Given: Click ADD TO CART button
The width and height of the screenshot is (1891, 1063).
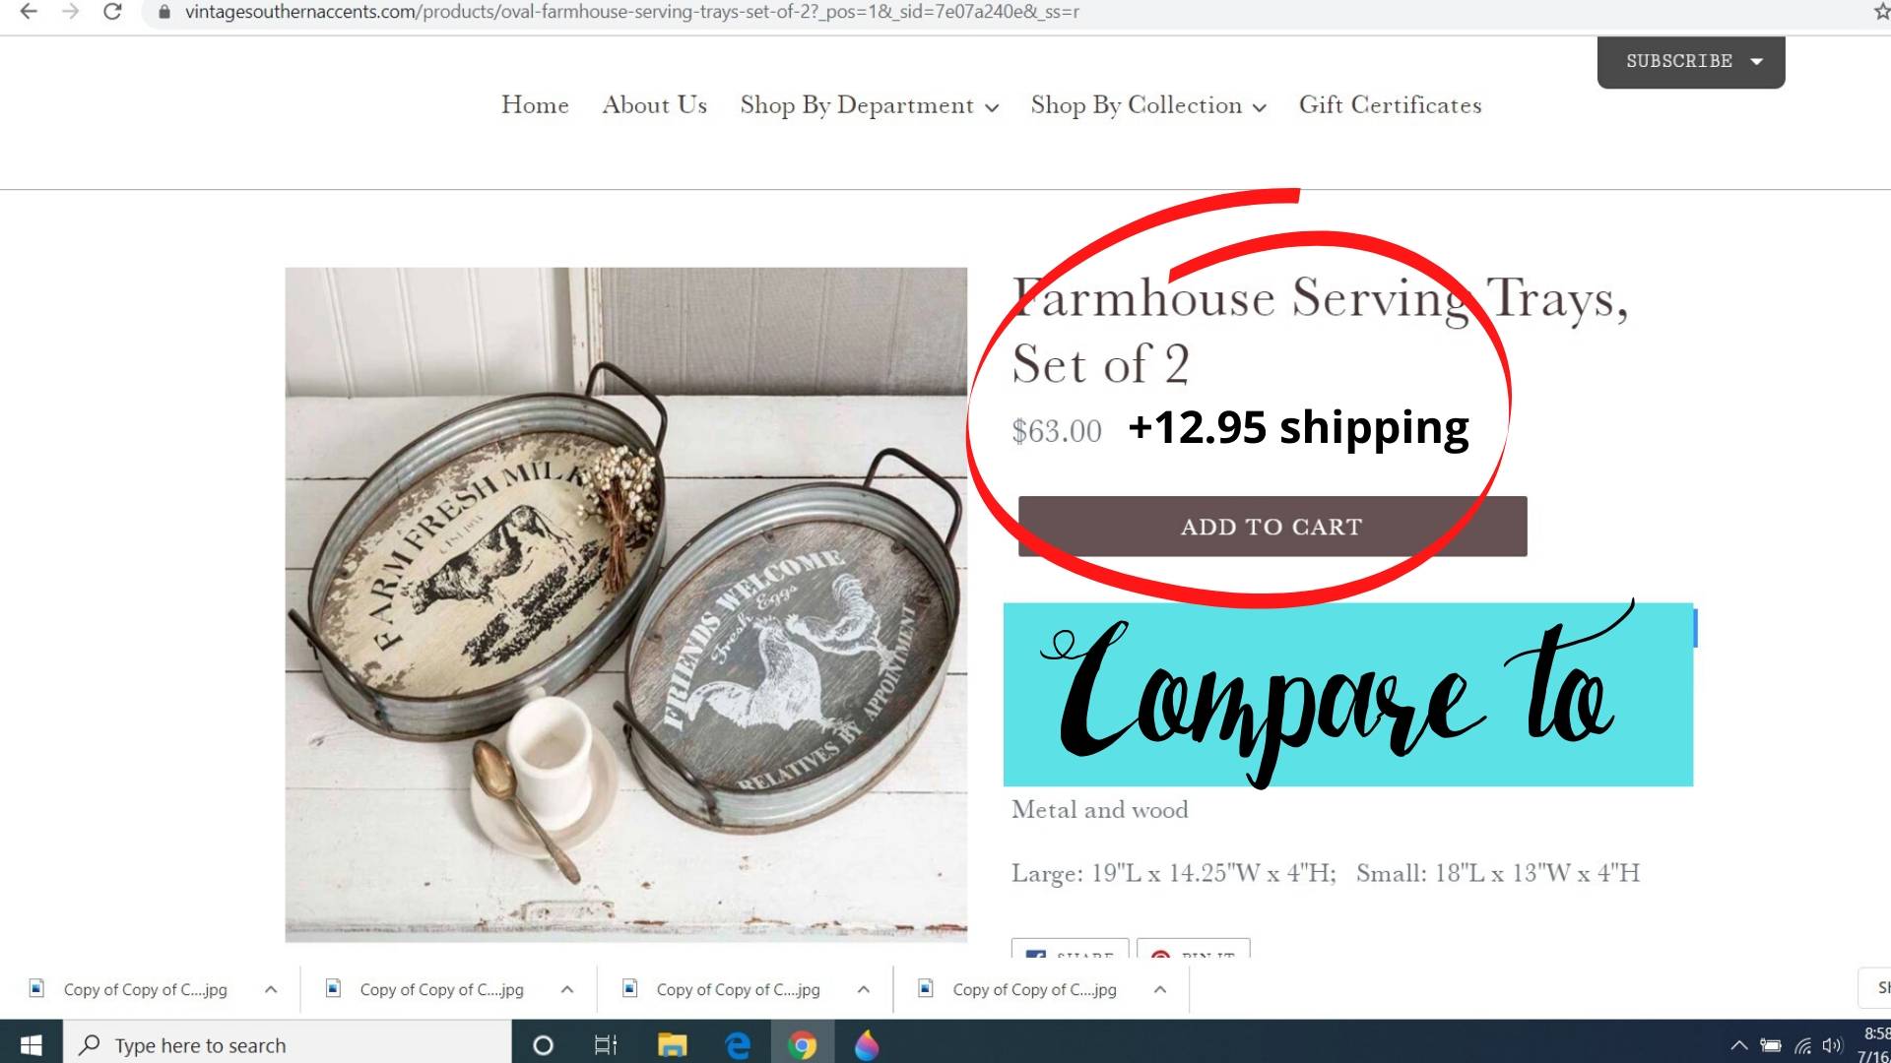Looking at the screenshot, I should click(x=1272, y=527).
